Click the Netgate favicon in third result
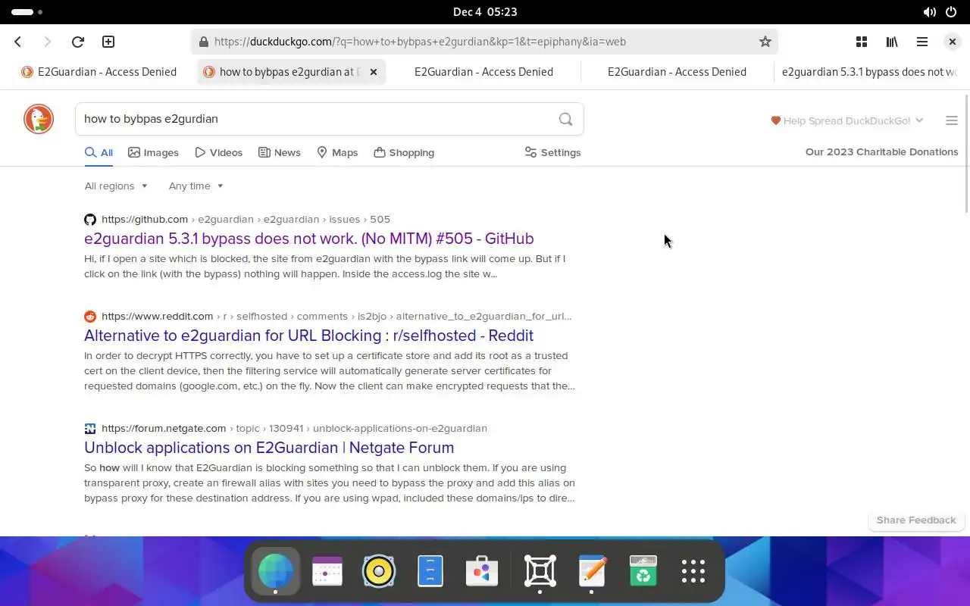The height and width of the screenshot is (606, 970). pyautogui.click(x=90, y=429)
